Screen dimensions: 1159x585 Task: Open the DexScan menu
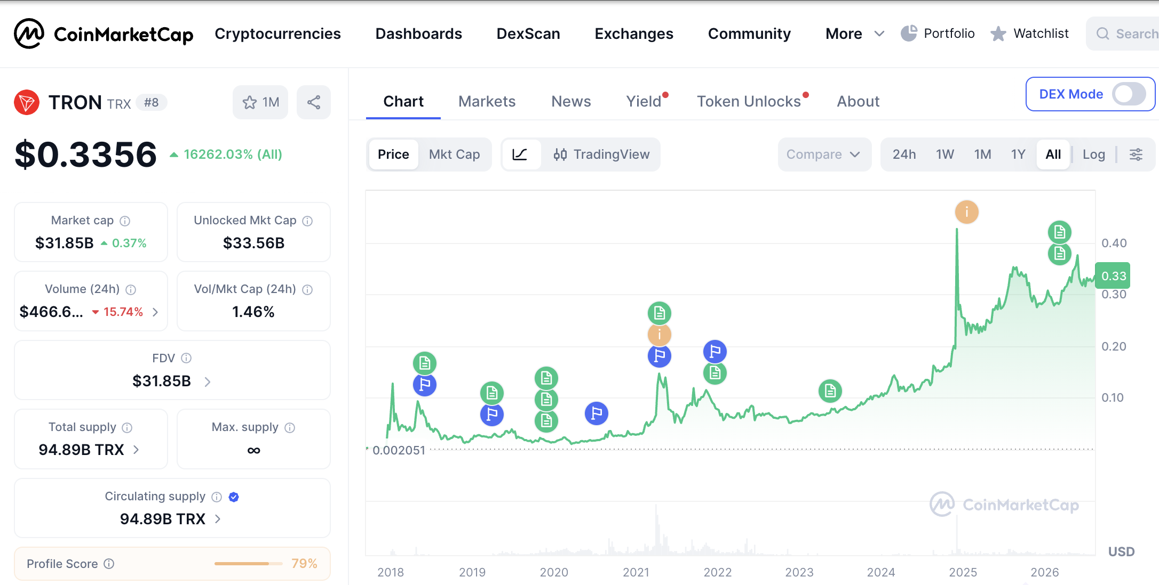pyautogui.click(x=528, y=34)
